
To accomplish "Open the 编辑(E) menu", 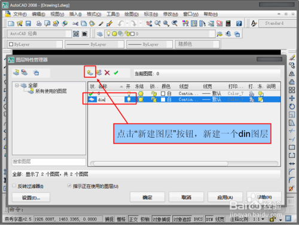I will tap(38, 14).
